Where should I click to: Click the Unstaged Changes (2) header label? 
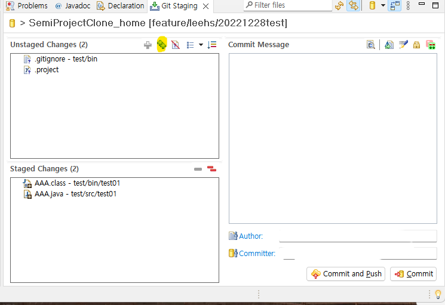click(49, 45)
